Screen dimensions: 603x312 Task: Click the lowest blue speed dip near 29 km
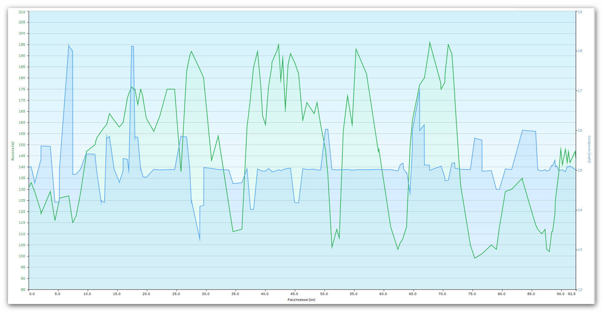pos(200,240)
